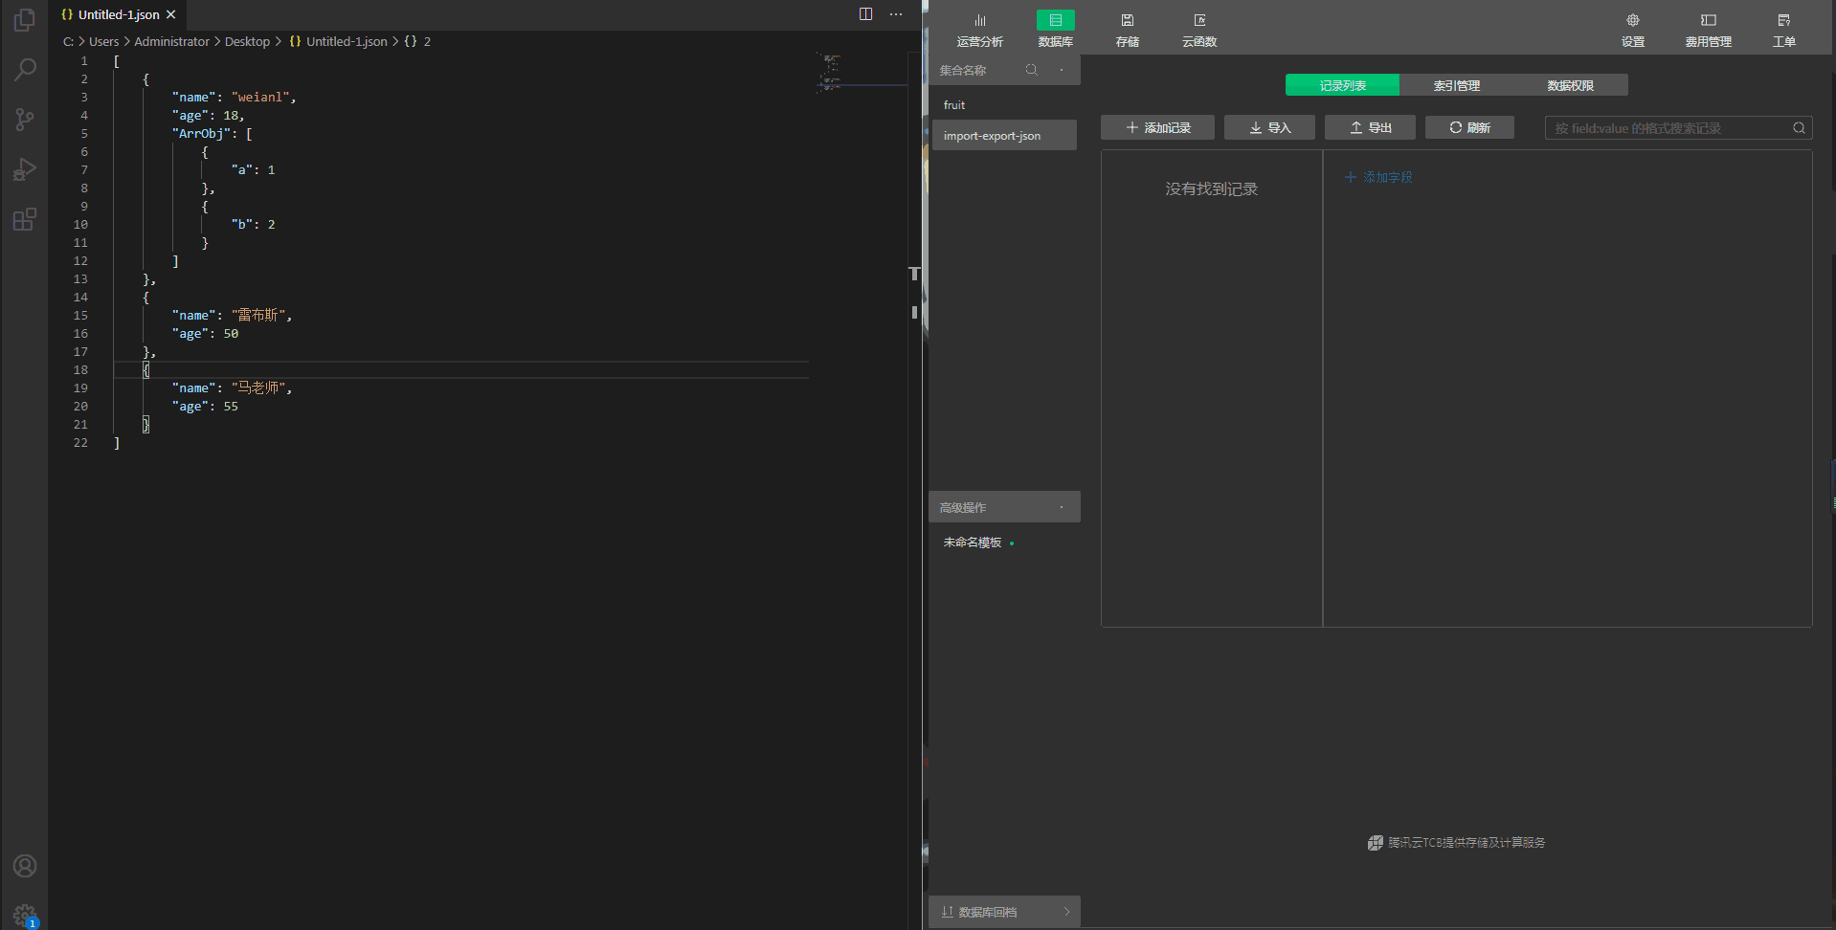1836x930 pixels.
Task: Open the 云函数 cloud functions tab
Action: point(1199,30)
